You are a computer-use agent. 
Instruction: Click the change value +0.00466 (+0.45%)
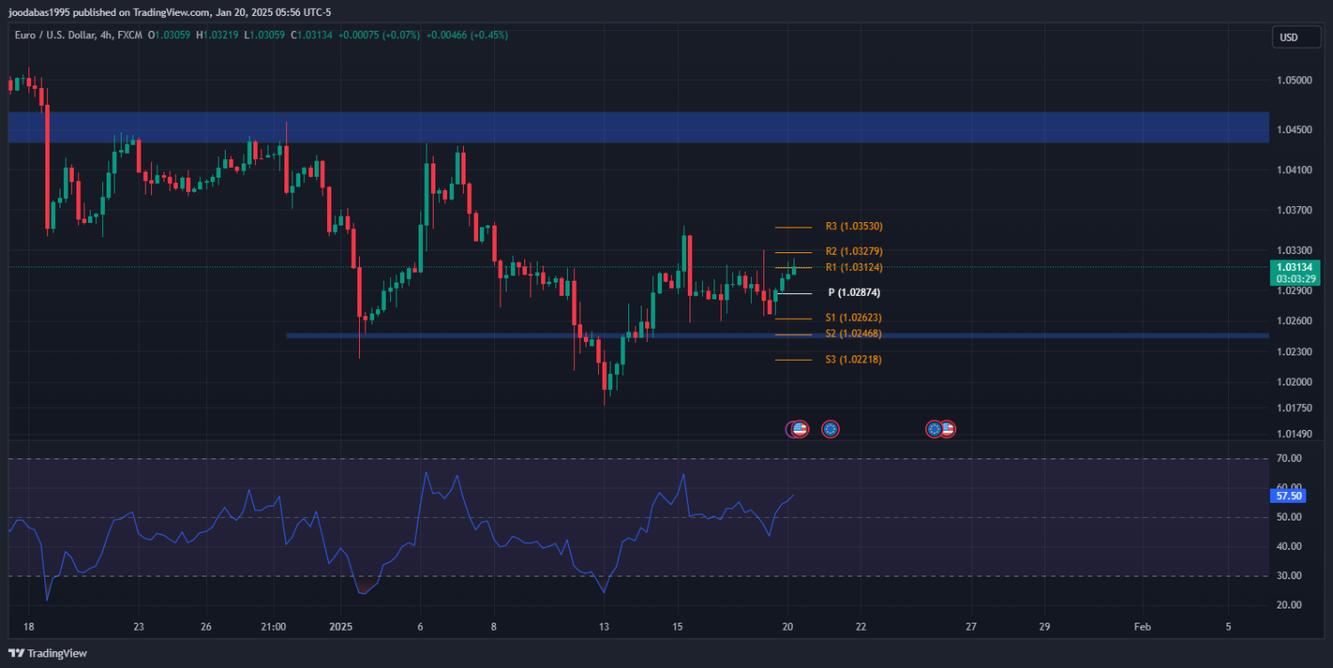tap(467, 36)
